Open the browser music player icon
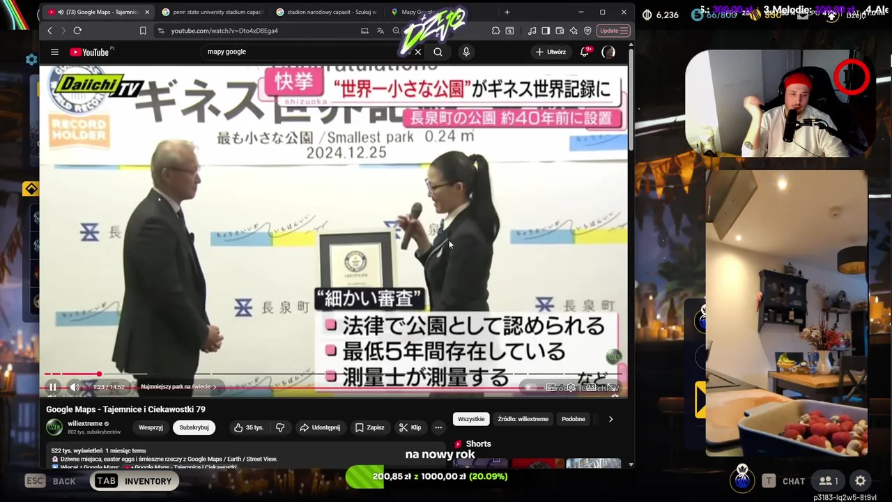The height and width of the screenshot is (502, 892). pyautogui.click(x=532, y=31)
